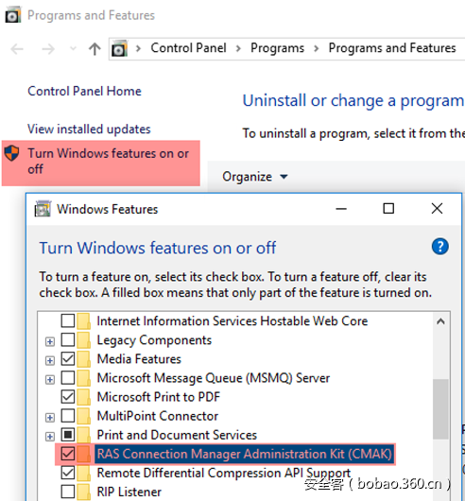Open the Control Panel Home link
Image resolution: width=465 pixels, height=501 pixels.
[84, 91]
